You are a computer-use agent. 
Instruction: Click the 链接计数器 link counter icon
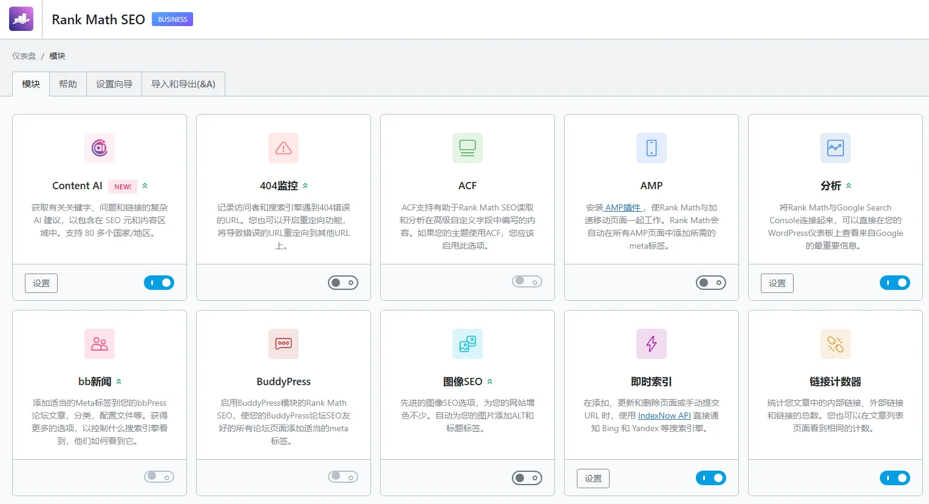tap(835, 343)
